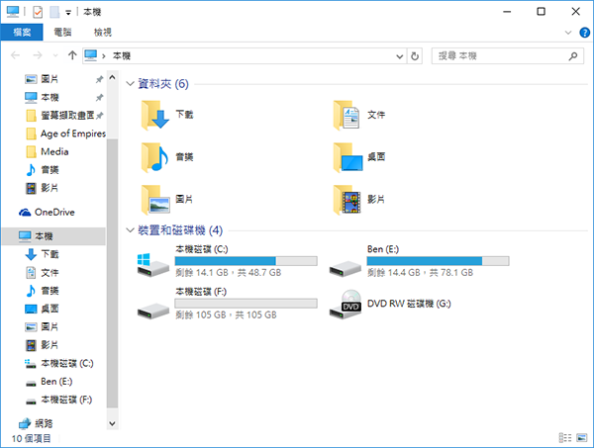Screen dimensions: 594x448
Task: Click the navigation pane scrollbar thumb
Action: (112, 273)
